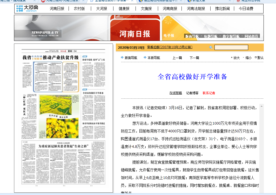The width and height of the screenshot is (276, 195).
Task: Focus the search input field
Action: point(231,47)
